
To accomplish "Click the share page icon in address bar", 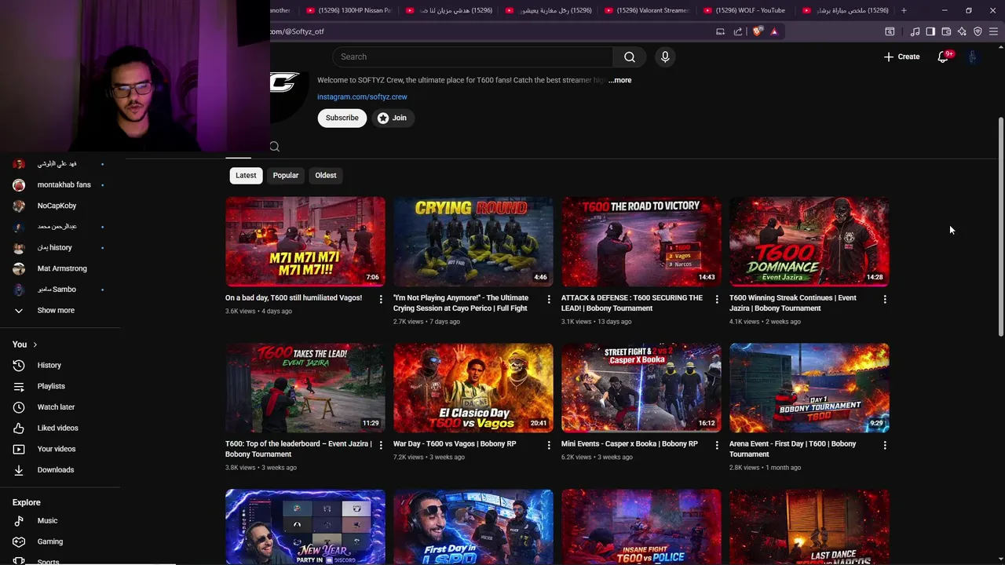I will 738,31.
